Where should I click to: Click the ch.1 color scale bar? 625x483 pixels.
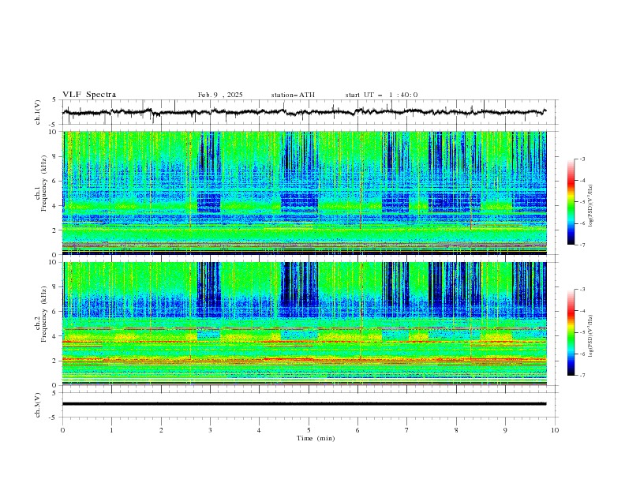coord(571,202)
